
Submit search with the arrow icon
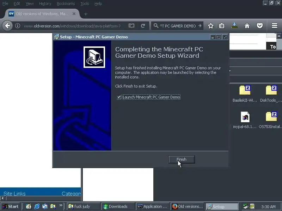200,26
